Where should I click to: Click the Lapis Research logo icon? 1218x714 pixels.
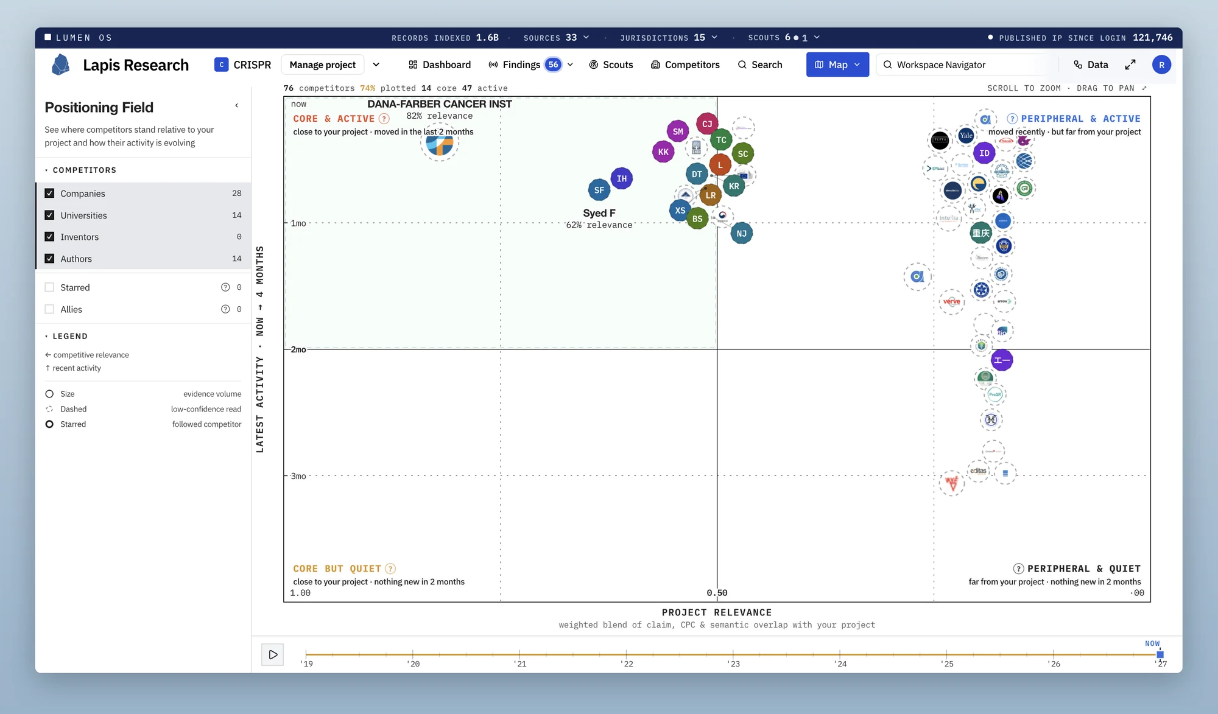[60, 65]
